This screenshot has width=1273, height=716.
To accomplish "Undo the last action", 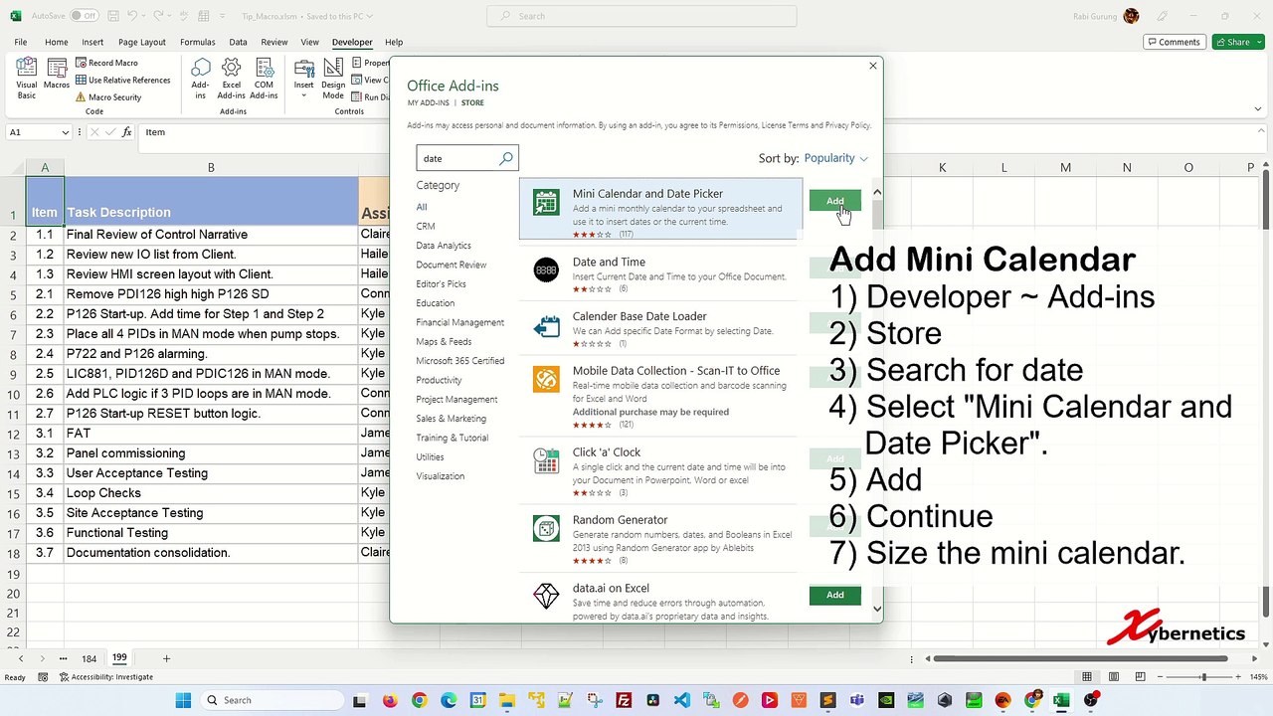I will (133, 16).
